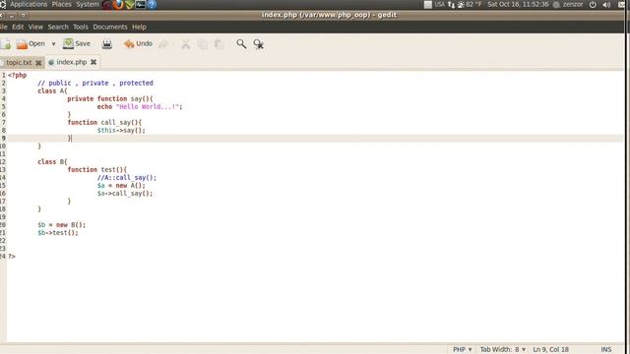Open the zenzor user menu
Viewport: 630px width, 354px height.
[x=568, y=4]
